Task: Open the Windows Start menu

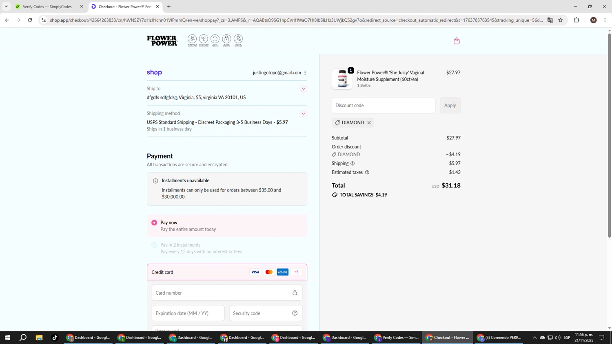Action: pyautogui.click(x=7, y=337)
